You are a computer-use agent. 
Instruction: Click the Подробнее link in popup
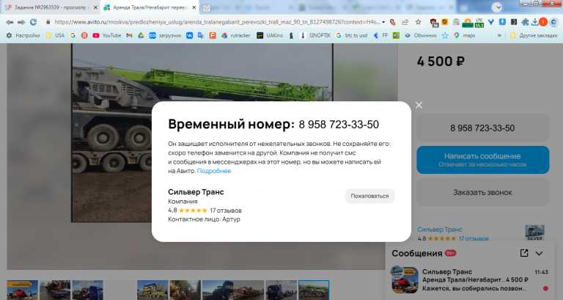[214, 171]
